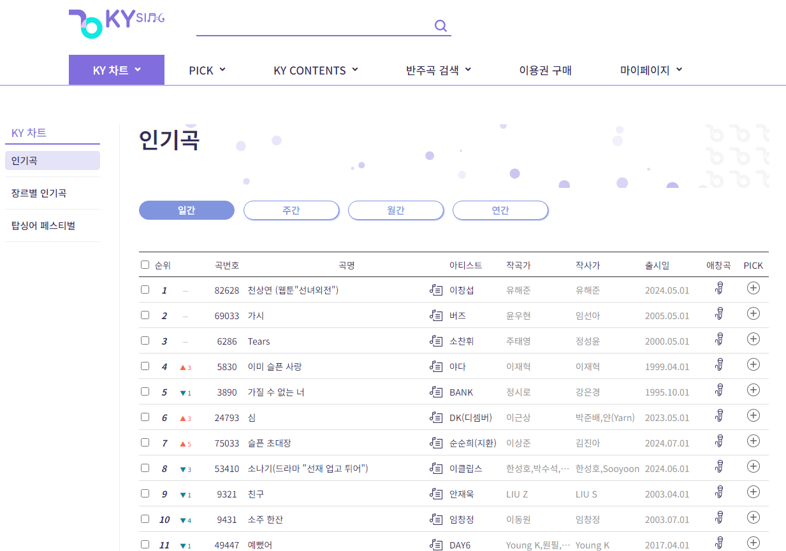Check the box for rank 1 천상연
This screenshot has height=551, width=786.
coord(145,289)
